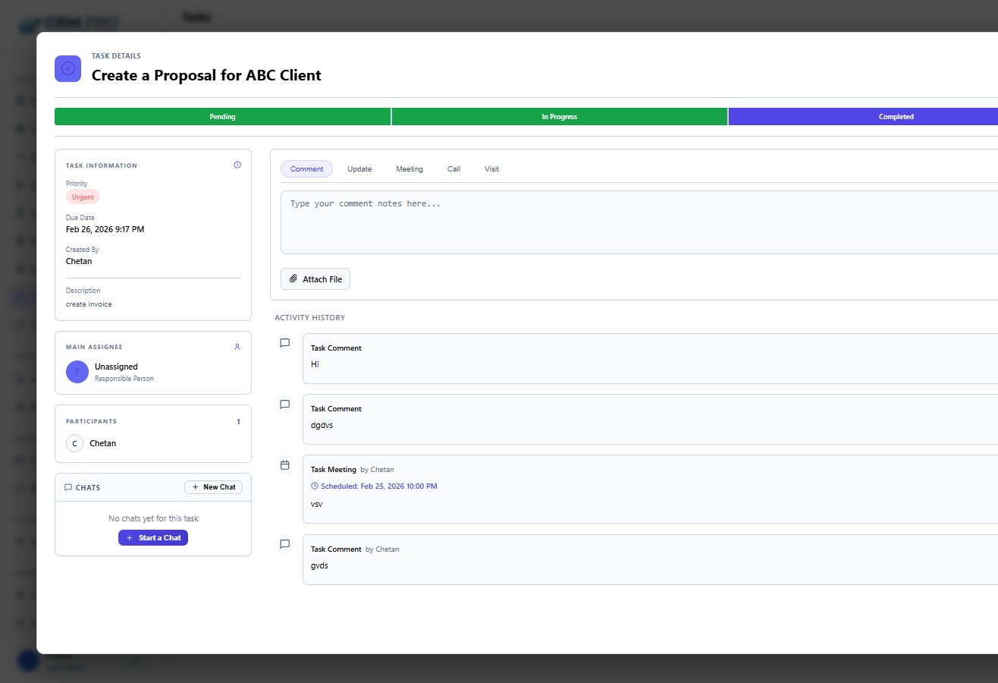Click the 'Hi' comment text

(315, 364)
